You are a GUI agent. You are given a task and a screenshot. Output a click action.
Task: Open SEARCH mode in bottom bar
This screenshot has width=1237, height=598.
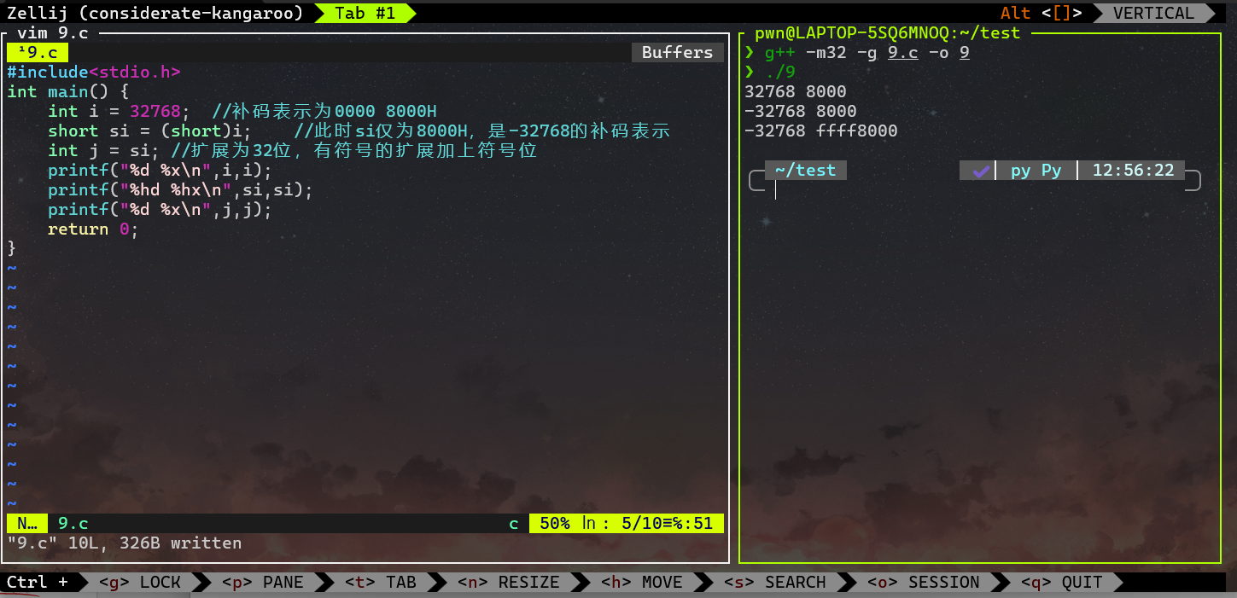click(x=775, y=583)
